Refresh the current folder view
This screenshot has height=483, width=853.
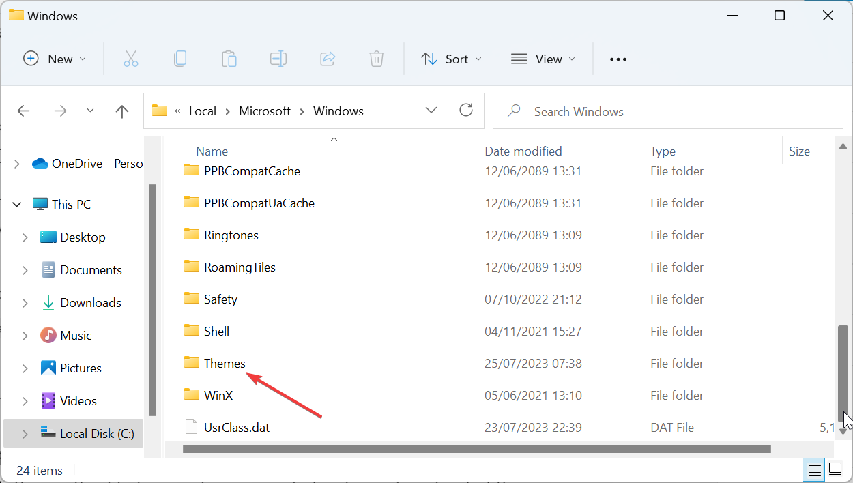(466, 110)
